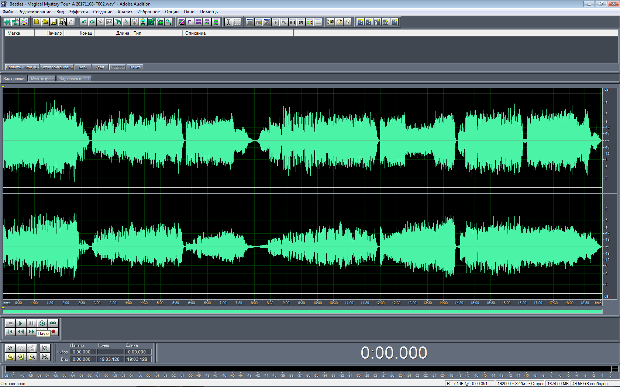Screen dimensions: 620x387
Task: Click the Пакет button
Action: pyautogui.click(x=135, y=67)
